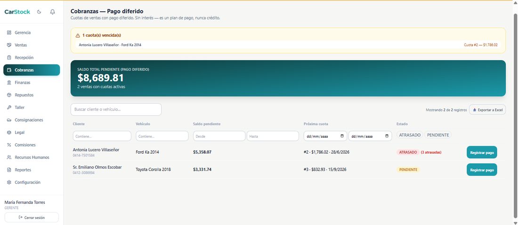
Task: Go to Ventas section
Action: click(x=32, y=45)
